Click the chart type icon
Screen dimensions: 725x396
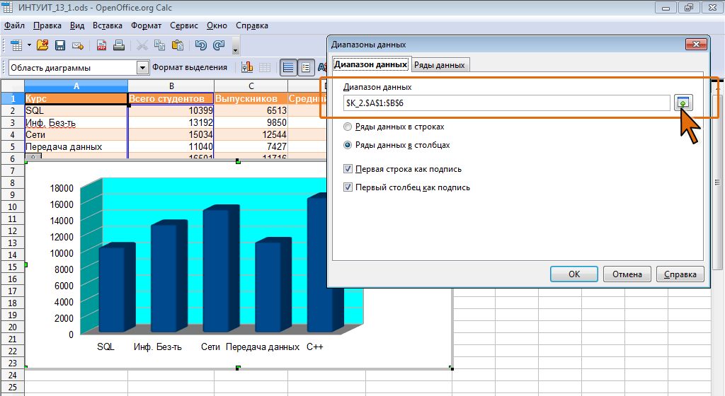pos(247,67)
